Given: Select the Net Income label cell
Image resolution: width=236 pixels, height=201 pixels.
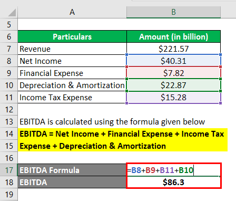Looking at the screenshot, I should [x=72, y=61].
